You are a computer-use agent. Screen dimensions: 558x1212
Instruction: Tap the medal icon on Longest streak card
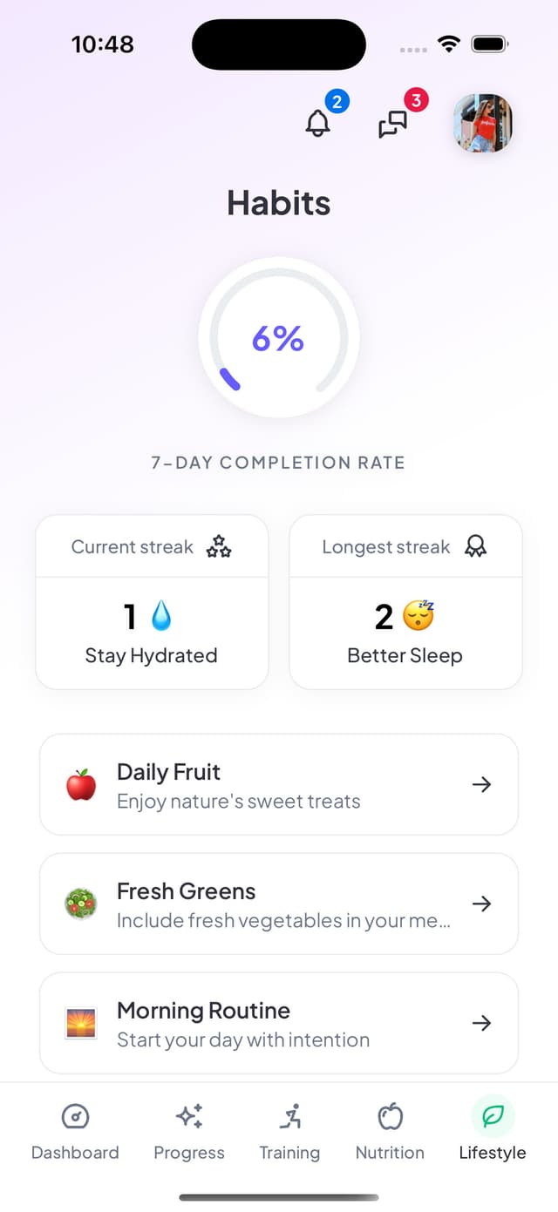pos(475,546)
